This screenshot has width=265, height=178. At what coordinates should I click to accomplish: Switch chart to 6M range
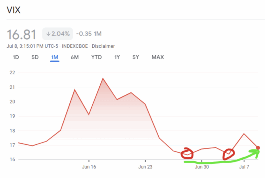[x=75, y=57]
